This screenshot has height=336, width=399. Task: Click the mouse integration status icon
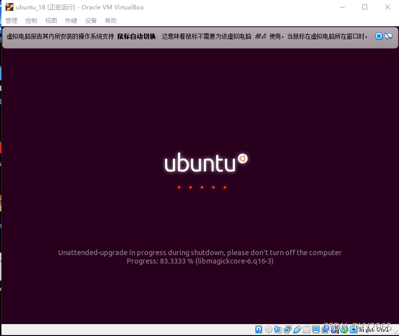click(344, 330)
